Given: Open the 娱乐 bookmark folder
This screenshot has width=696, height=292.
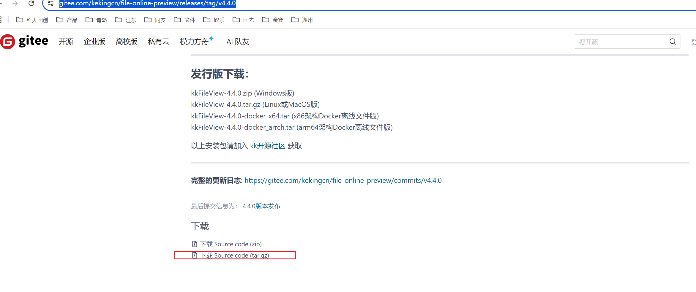Looking at the screenshot, I should pos(214,20).
